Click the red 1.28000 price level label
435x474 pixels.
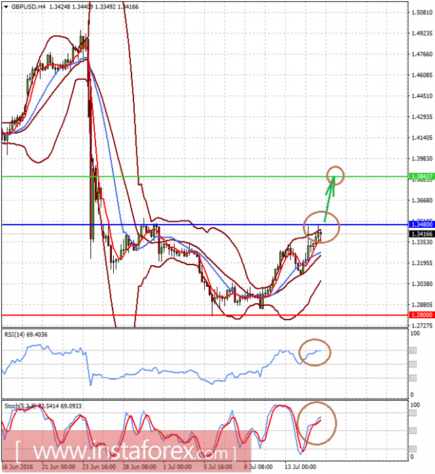point(422,315)
